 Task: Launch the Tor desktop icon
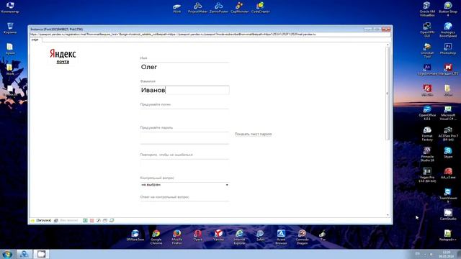[323, 235]
